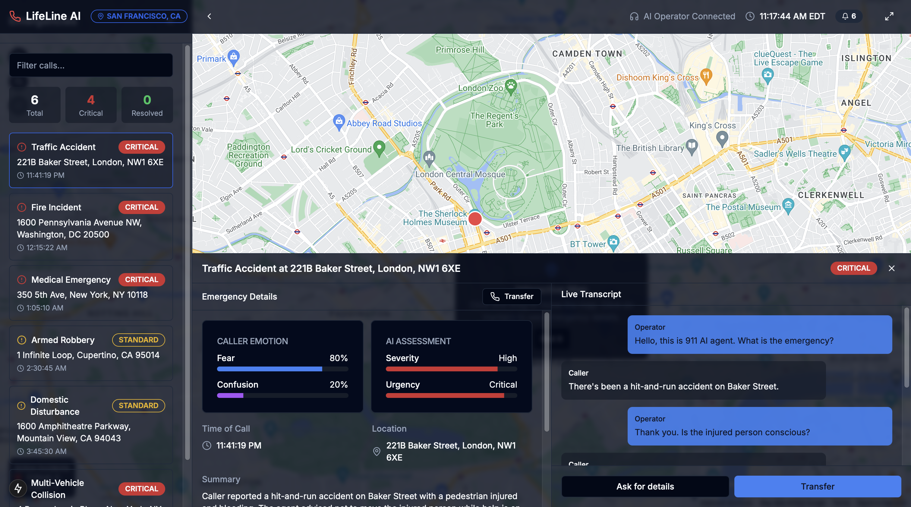Toggle fullscreen with expand arrows icon
This screenshot has height=507, width=911.
[889, 16]
